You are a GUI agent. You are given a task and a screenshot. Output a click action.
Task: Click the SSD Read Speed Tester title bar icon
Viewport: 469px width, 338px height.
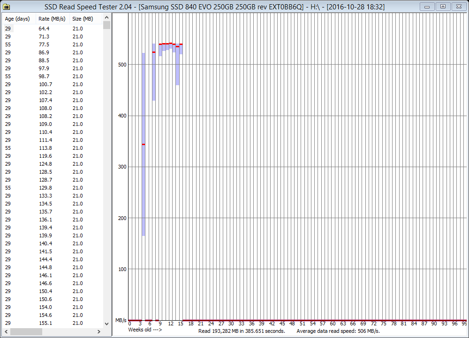[7, 7]
